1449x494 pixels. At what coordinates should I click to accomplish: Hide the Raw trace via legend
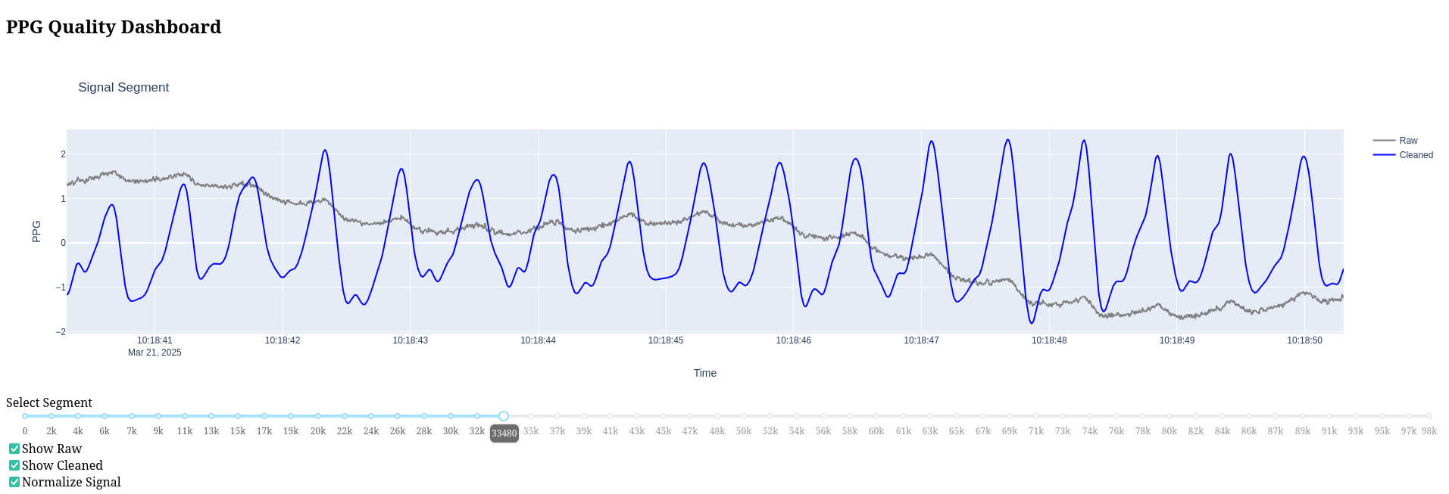tap(1407, 141)
